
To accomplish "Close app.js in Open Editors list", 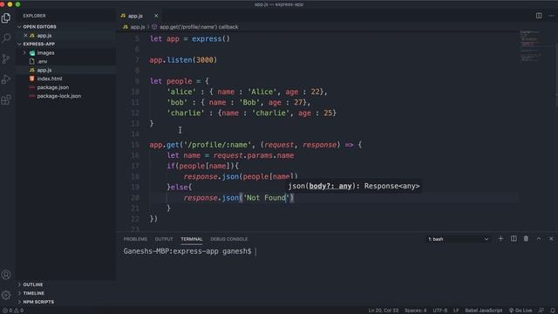I will (25, 36).
